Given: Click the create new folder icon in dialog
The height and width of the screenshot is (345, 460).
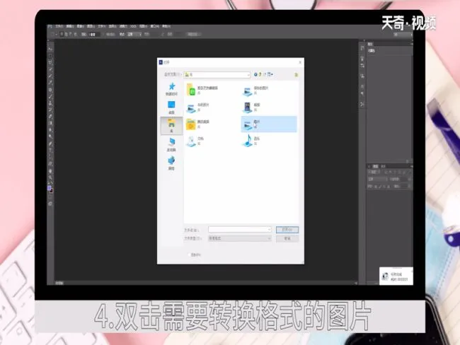Looking at the screenshot, I should (x=265, y=74).
